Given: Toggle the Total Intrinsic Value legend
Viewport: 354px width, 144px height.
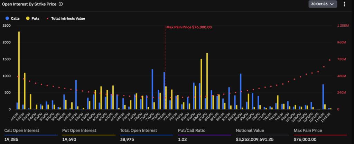Looking at the screenshot, I should coord(66,19).
